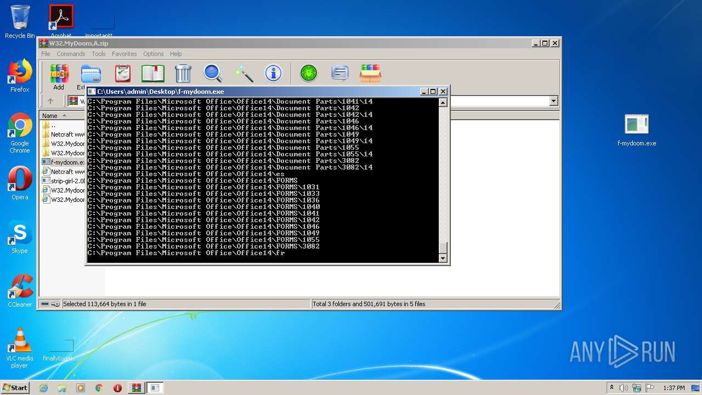Click Internet Explorer in the taskbar
Image resolution: width=702 pixels, height=395 pixels.
[43, 388]
